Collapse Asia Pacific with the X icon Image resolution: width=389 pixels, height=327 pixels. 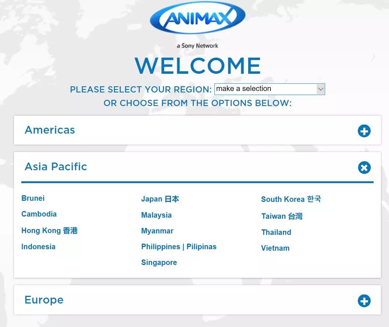coord(364,167)
